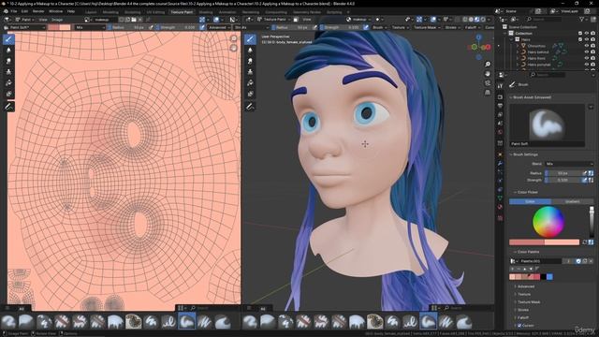Select the Annotate tool in image editor toolbar
Viewport: 599px width, 337px height.
click(8, 107)
